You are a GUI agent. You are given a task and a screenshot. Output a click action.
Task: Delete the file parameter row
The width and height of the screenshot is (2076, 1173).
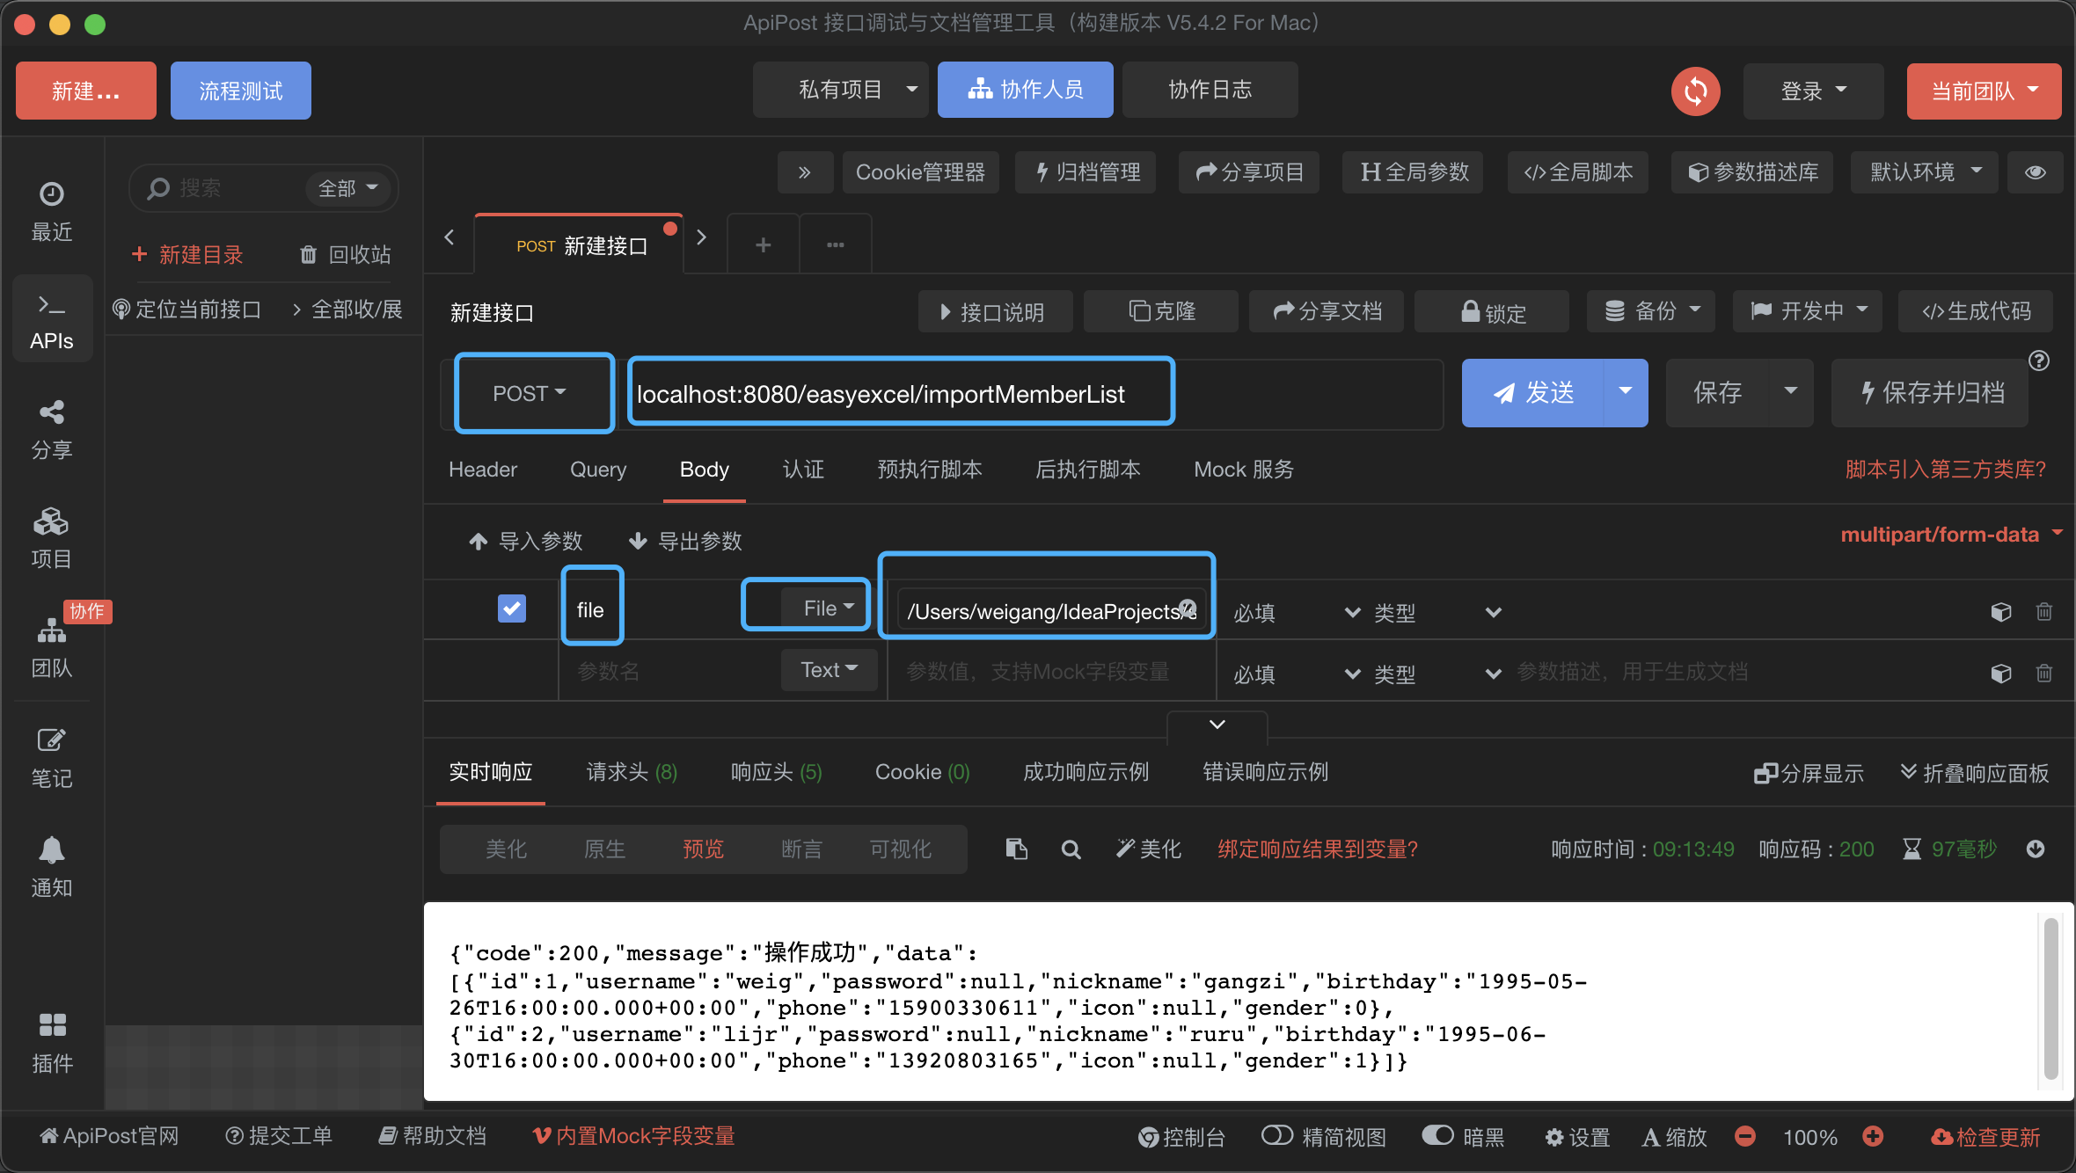coord(2044,611)
